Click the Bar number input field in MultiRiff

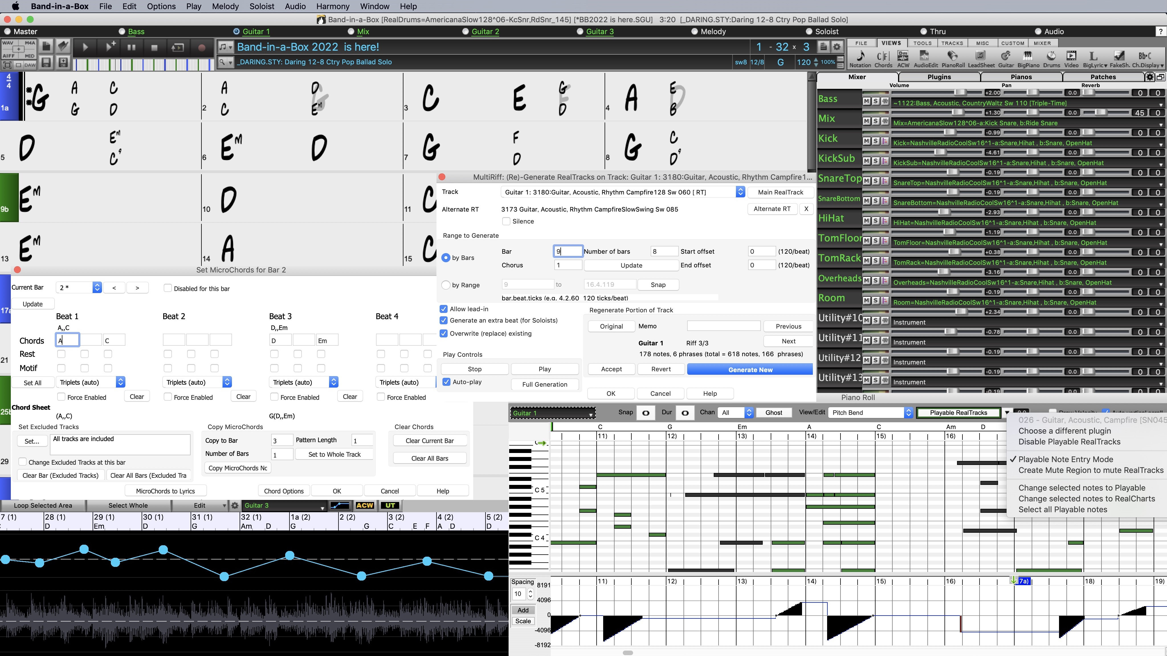tap(568, 251)
